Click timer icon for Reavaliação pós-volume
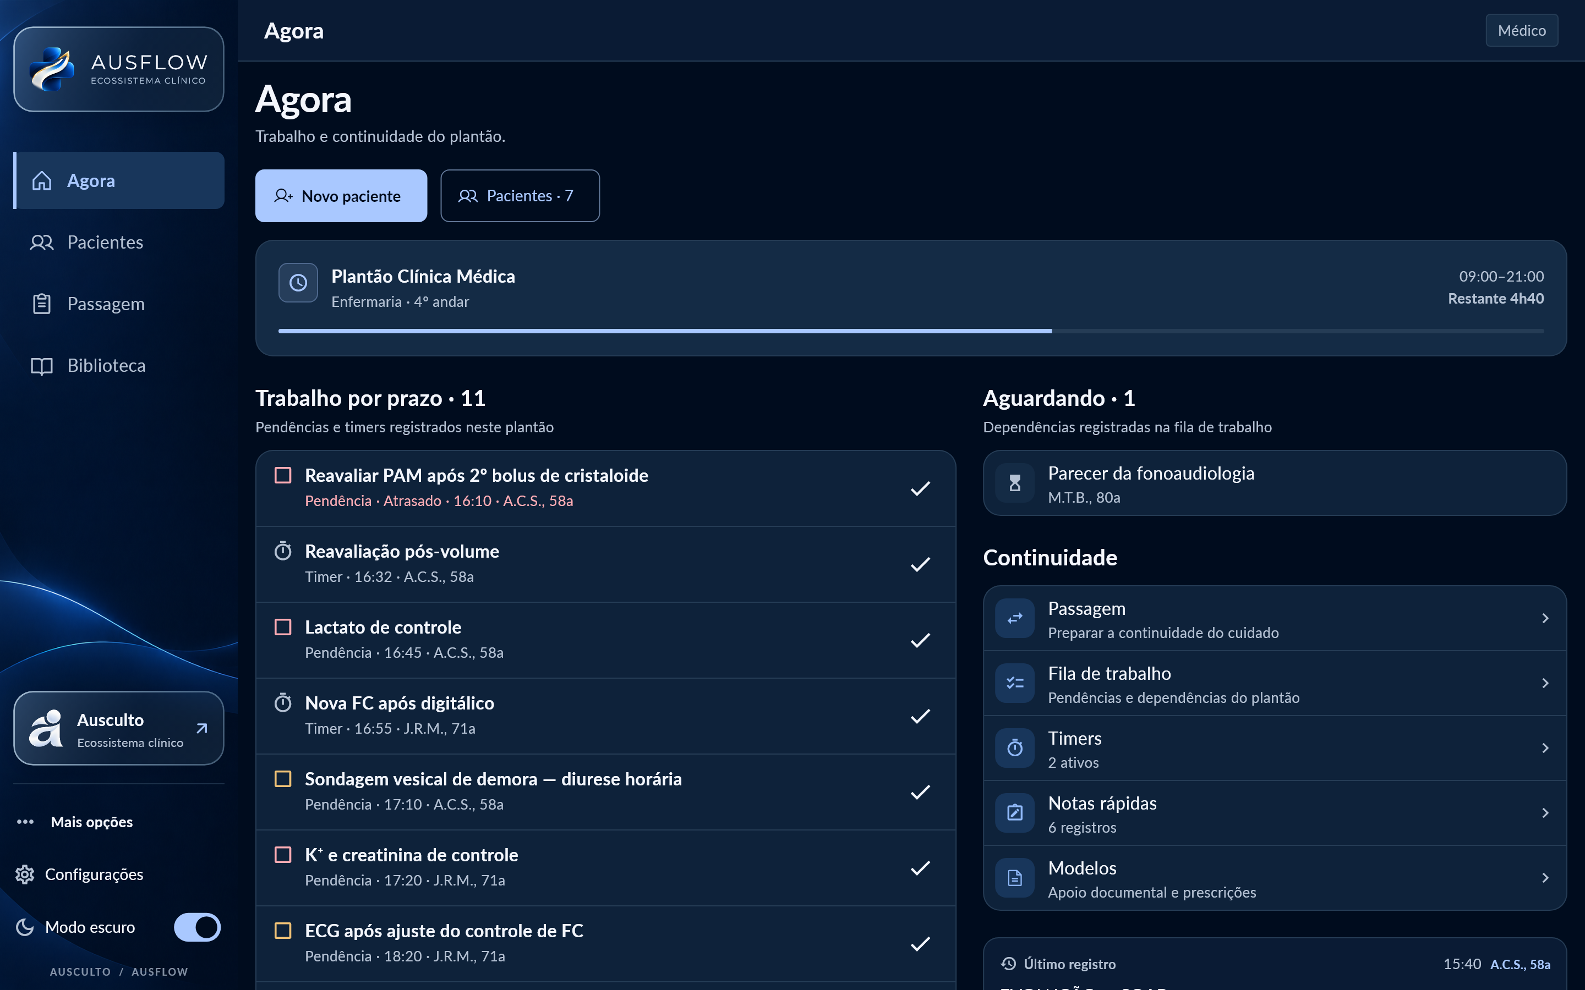 coord(283,551)
